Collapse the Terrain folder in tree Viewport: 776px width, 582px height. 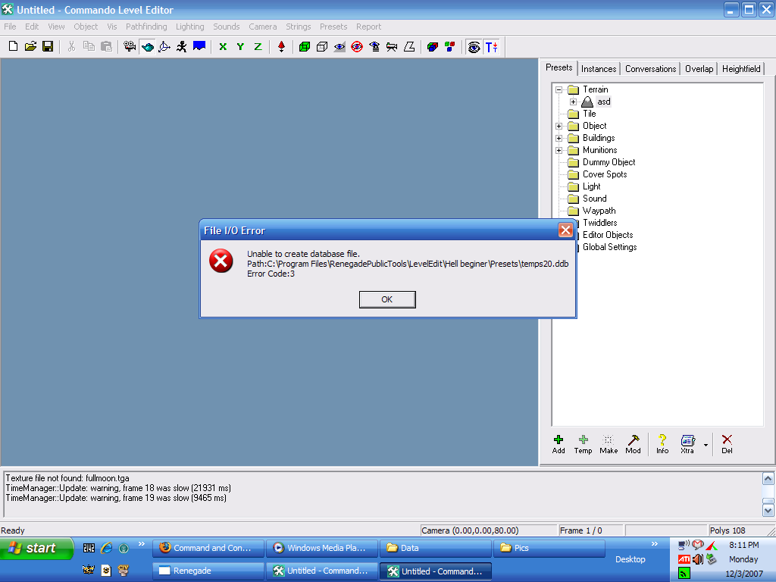559,89
